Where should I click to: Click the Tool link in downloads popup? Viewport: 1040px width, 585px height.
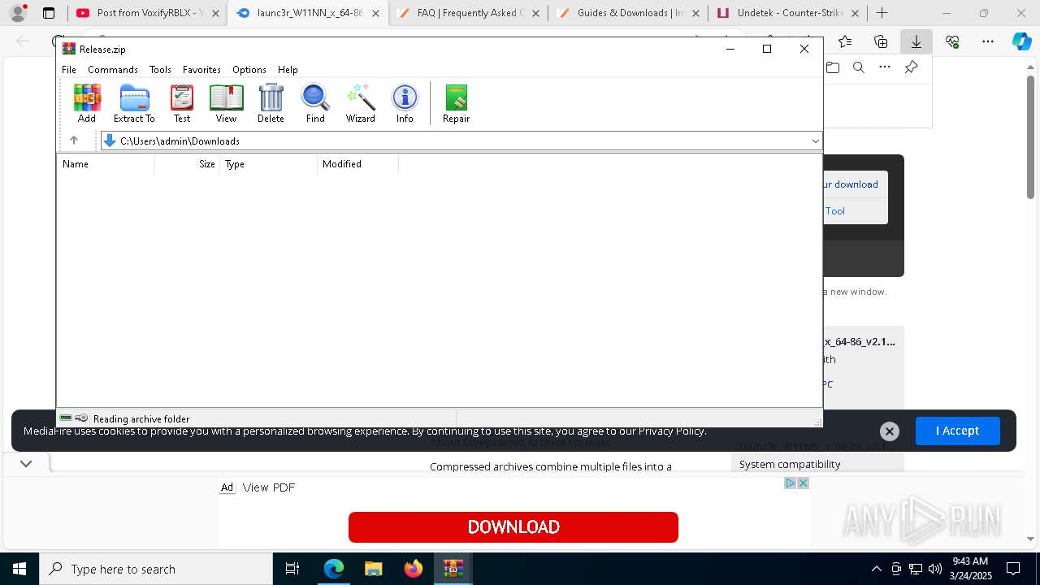(x=835, y=210)
